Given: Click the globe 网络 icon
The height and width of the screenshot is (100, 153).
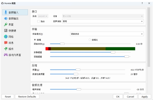Looking at the screenshot, I should click(6, 37).
